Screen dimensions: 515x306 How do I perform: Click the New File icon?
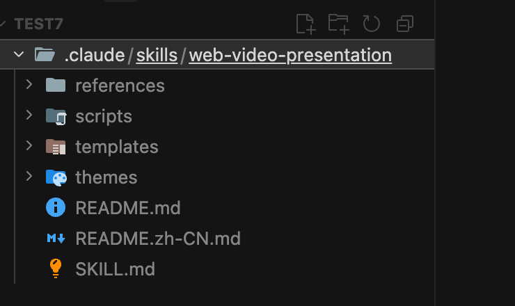tap(306, 24)
